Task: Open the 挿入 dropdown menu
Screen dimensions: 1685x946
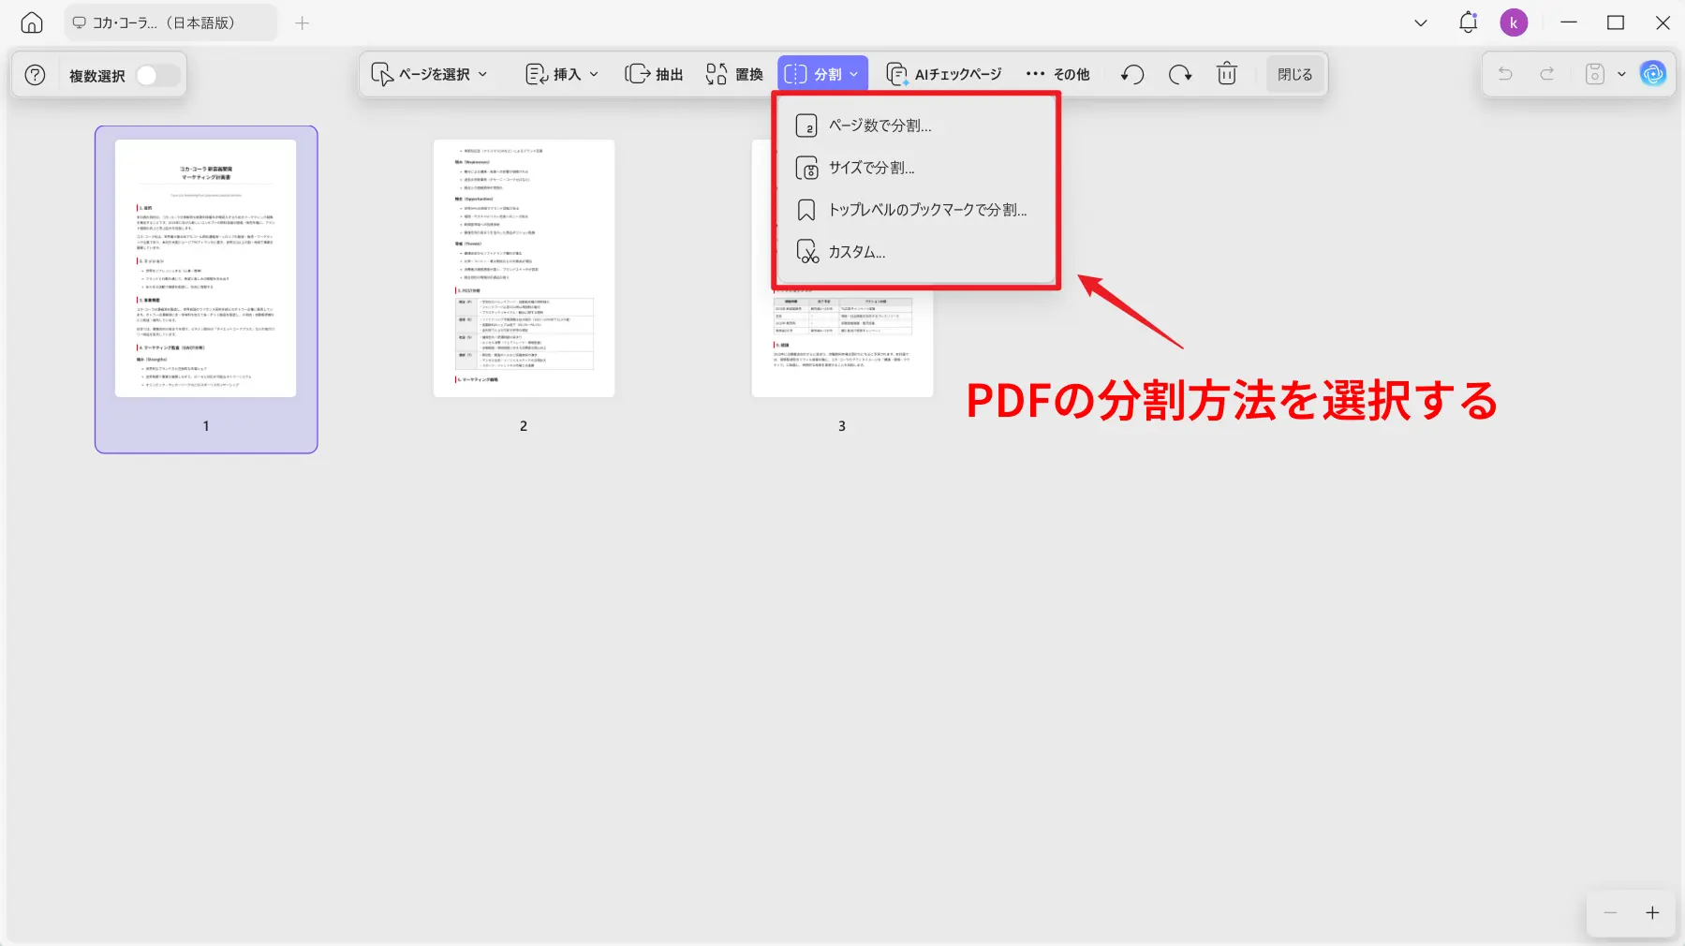Action: [562, 74]
